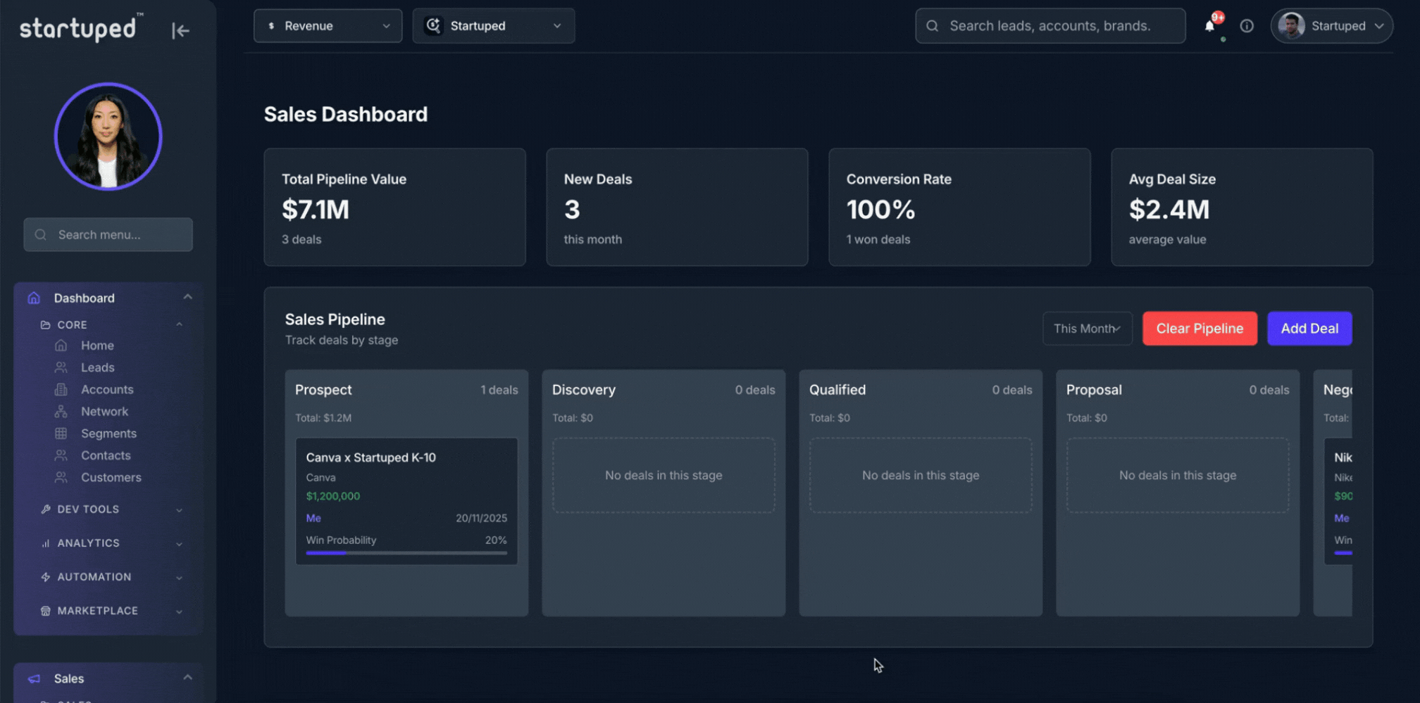Screen dimensions: 1420x703
Task: Collapse the CORE section chevron
Action: click(178, 324)
